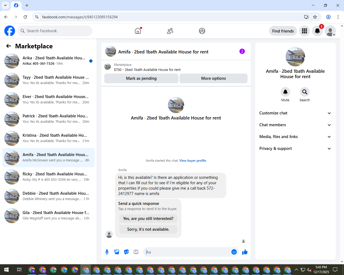Screen dimensions: 344x275
Task: Open Chrome three-dot menu
Action: (x=338, y=17)
